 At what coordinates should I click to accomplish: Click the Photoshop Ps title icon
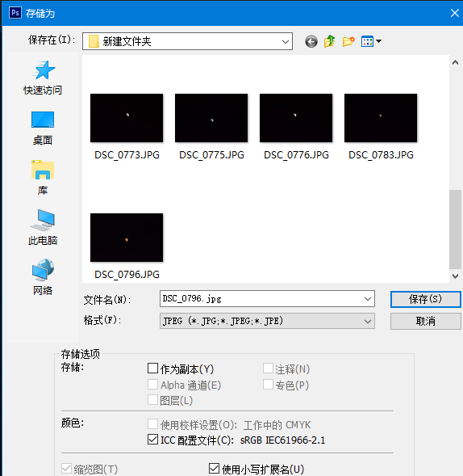click(x=15, y=13)
